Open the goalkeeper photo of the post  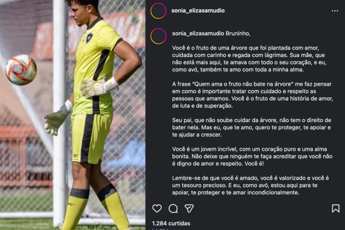click(72, 115)
